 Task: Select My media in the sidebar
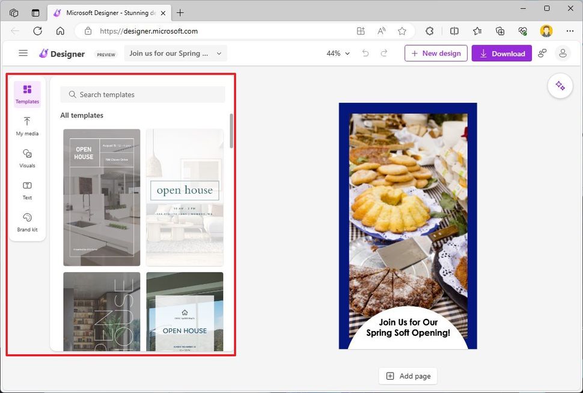coord(27,126)
